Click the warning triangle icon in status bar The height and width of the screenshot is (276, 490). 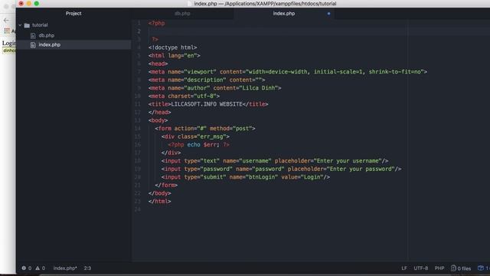(x=38, y=268)
